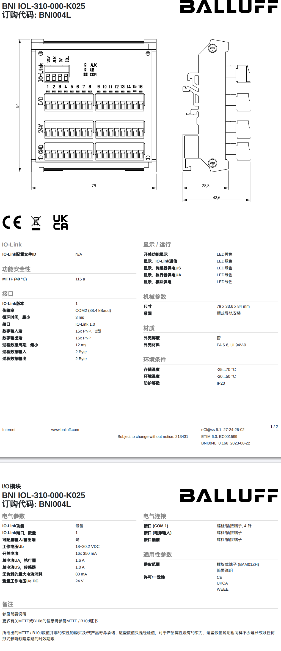The height and width of the screenshot is (651, 281).
Task: Click the CE certification mark
Action: [12, 223]
